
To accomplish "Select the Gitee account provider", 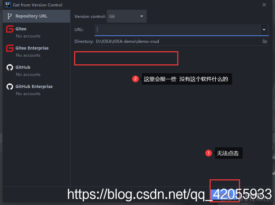I will coord(21,29).
